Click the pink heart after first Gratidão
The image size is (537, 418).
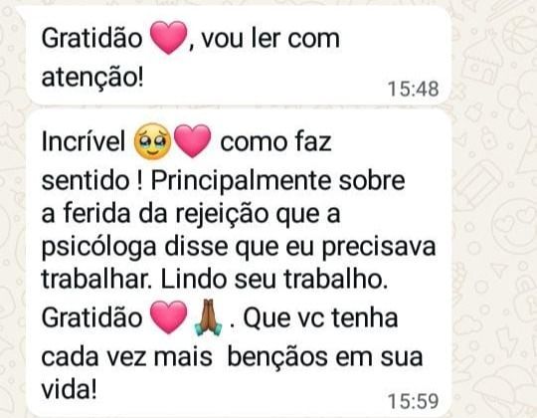tap(169, 38)
